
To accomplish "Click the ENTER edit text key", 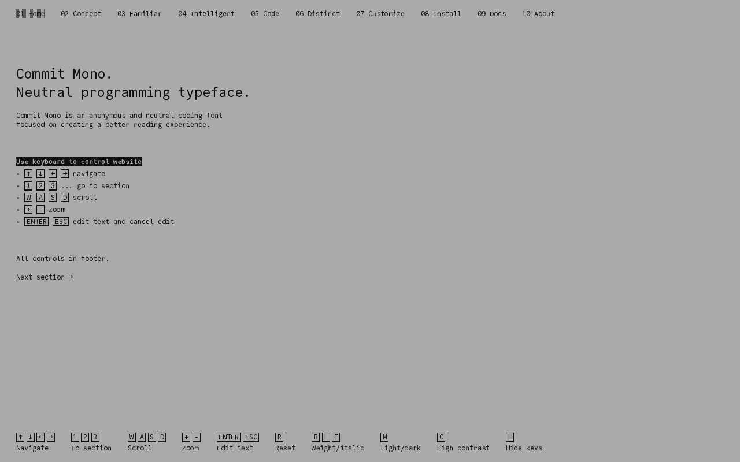I will pyautogui.click(x=228, y=437).
